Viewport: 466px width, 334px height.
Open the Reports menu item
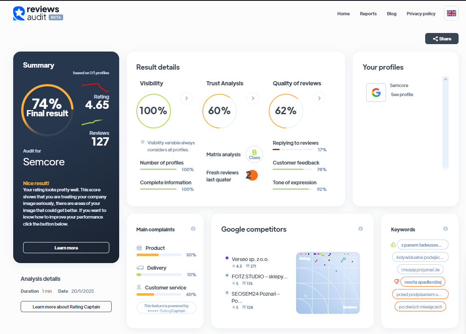pos(368,14)
